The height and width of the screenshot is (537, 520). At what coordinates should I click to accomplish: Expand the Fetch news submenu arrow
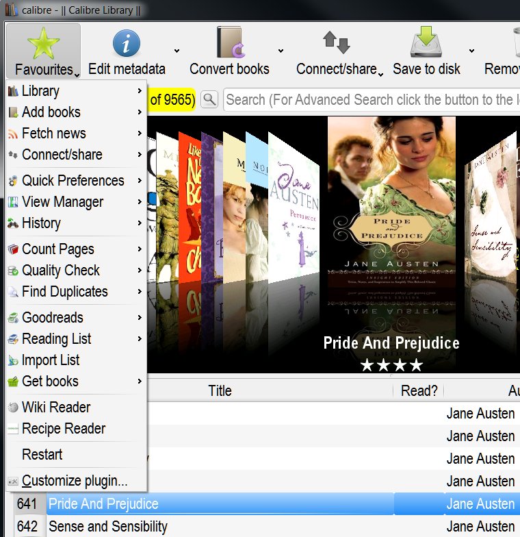[140, 133]
